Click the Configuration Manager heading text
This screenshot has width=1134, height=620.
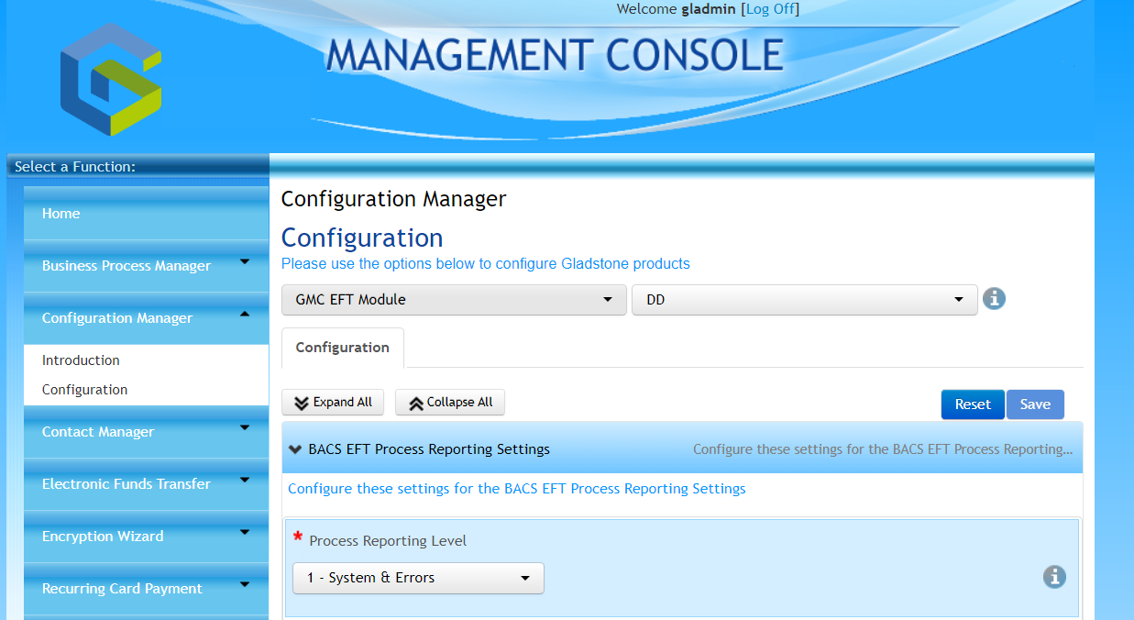click(393, 199)
